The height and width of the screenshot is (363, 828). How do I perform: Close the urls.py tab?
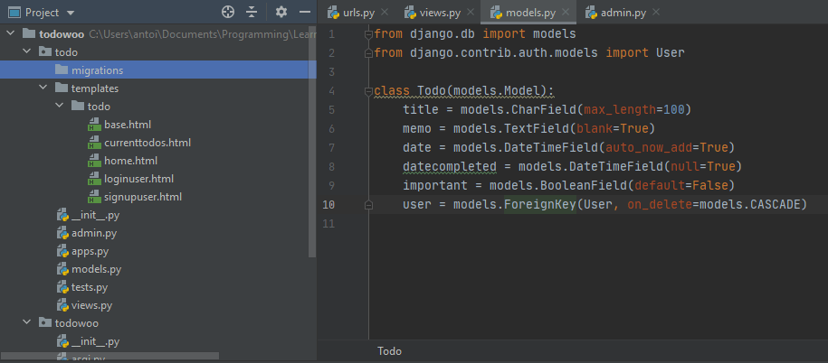[x=385, y=12]
